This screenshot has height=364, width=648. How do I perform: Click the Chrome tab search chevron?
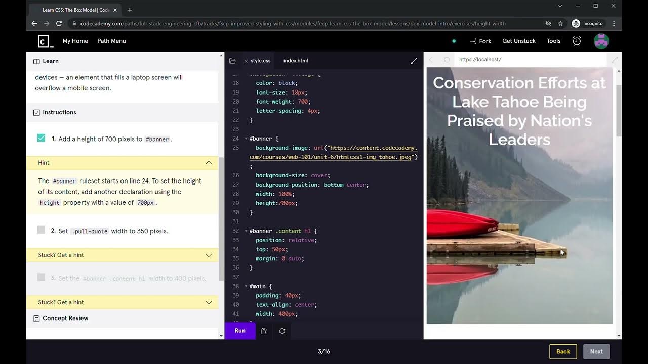[x=560, y=6]
